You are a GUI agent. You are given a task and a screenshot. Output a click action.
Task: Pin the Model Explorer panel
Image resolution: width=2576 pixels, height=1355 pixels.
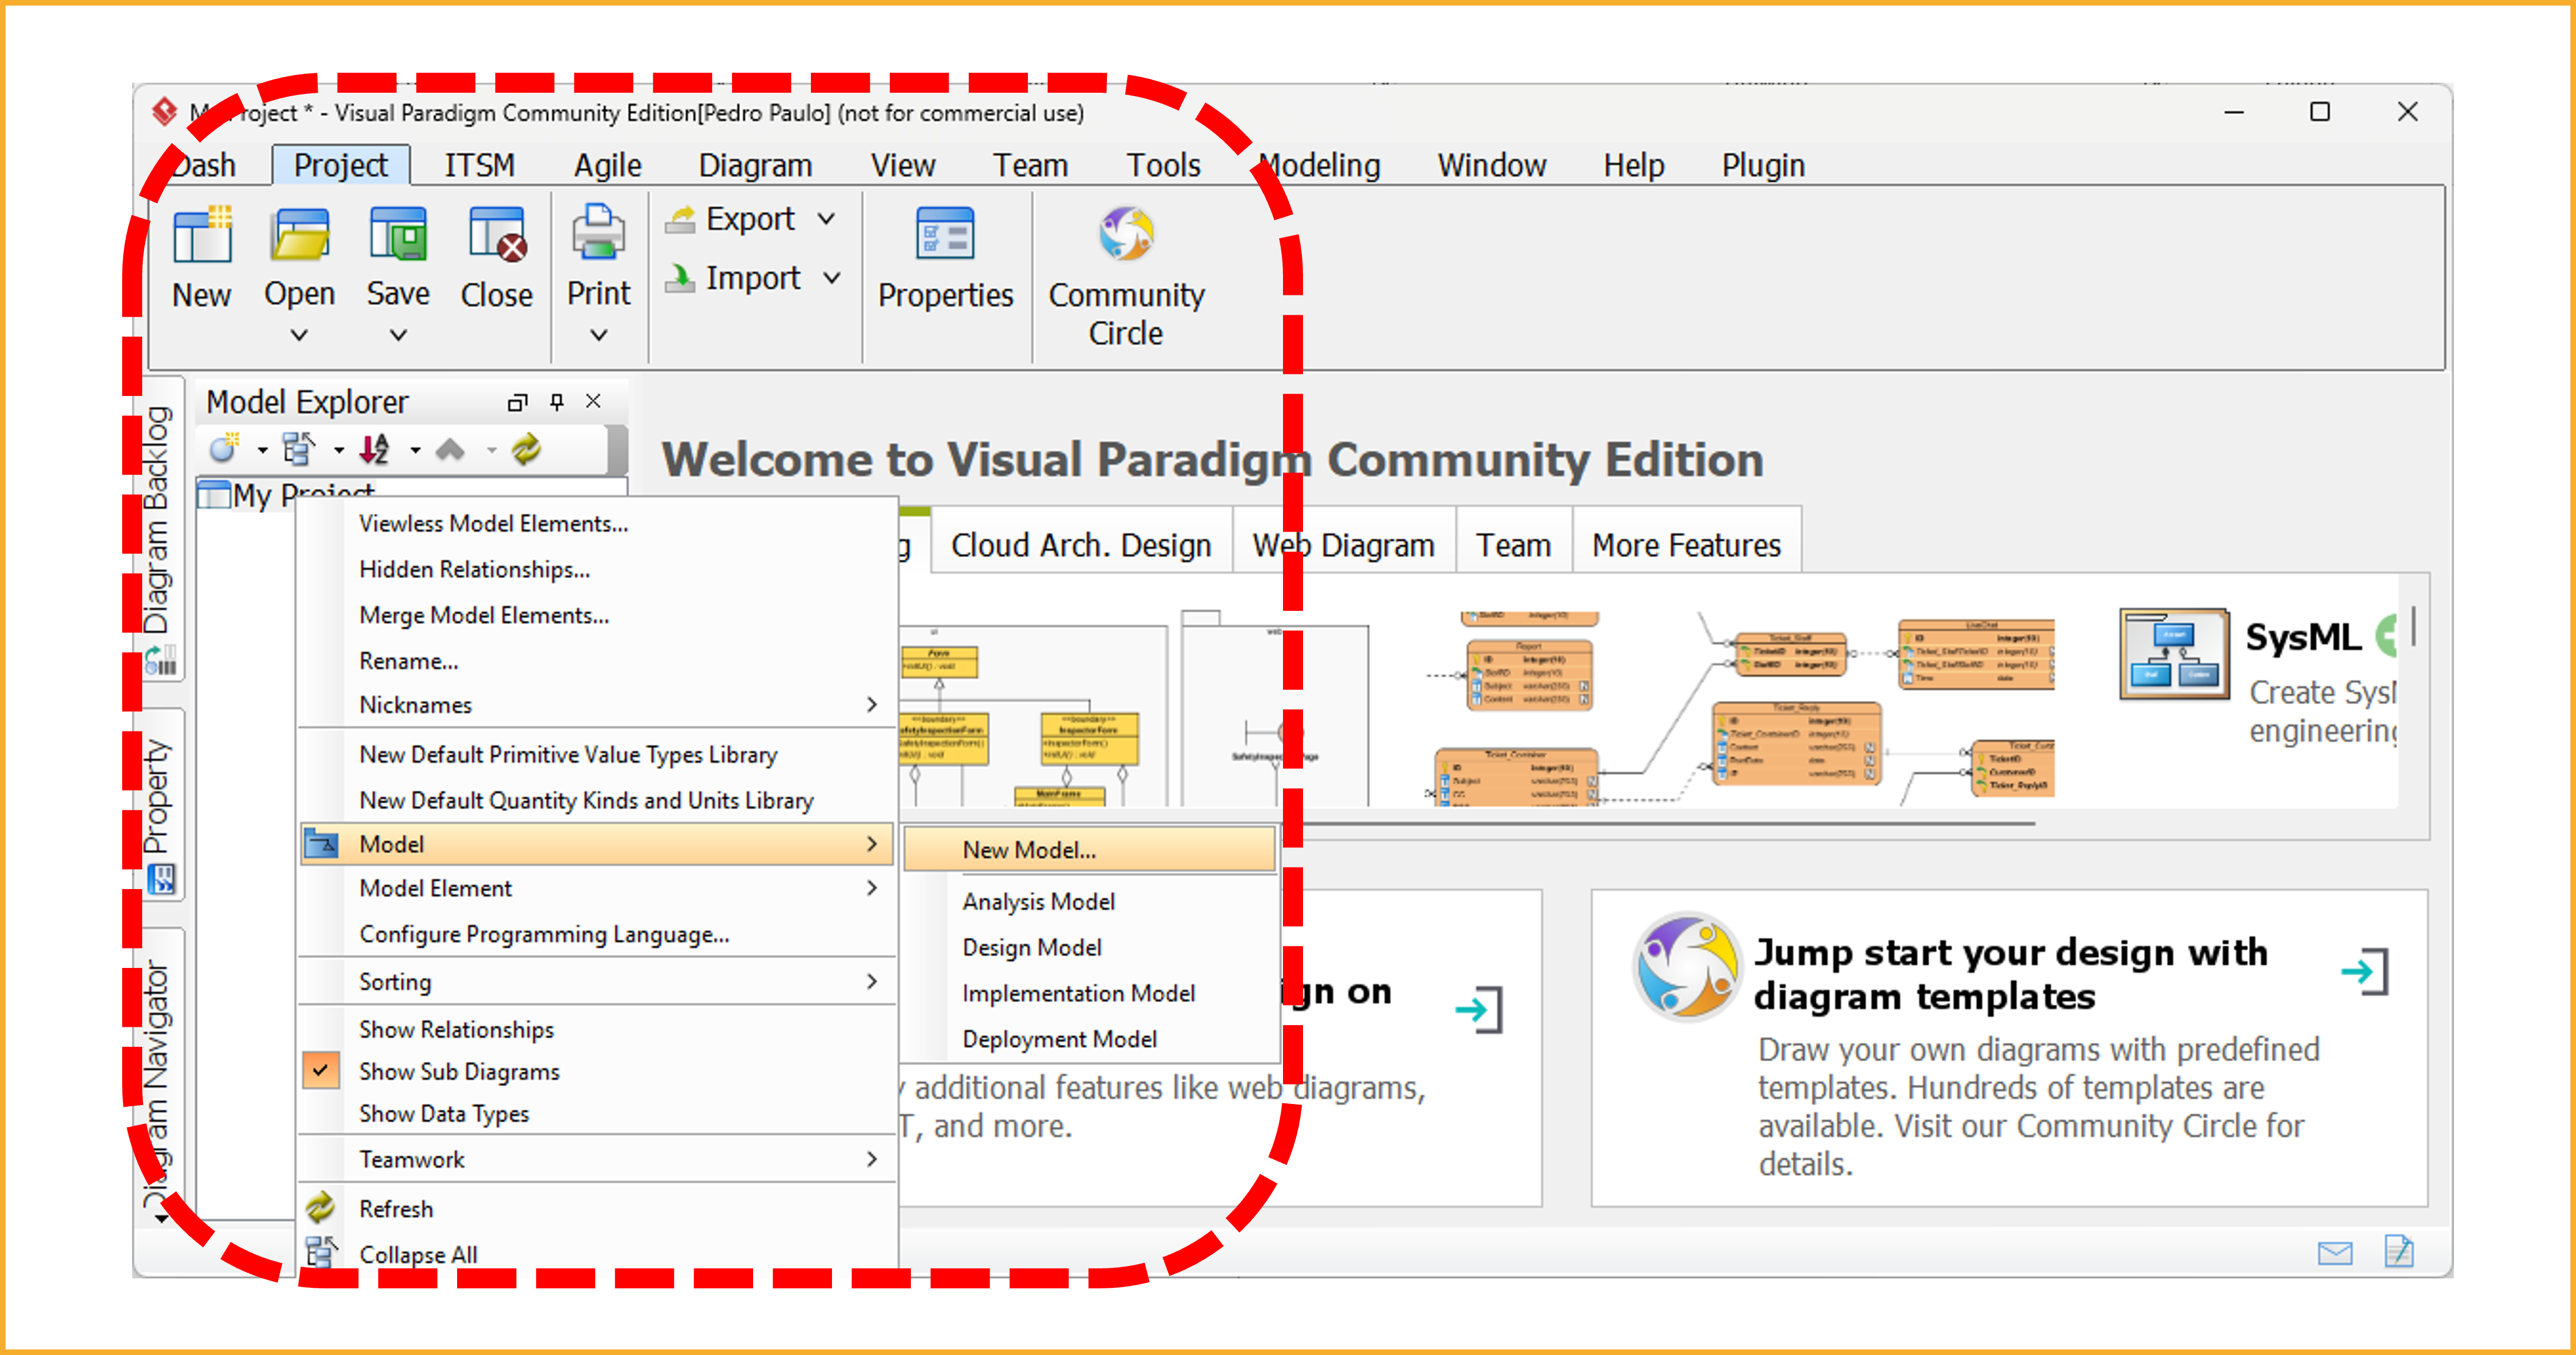[557, 402]
